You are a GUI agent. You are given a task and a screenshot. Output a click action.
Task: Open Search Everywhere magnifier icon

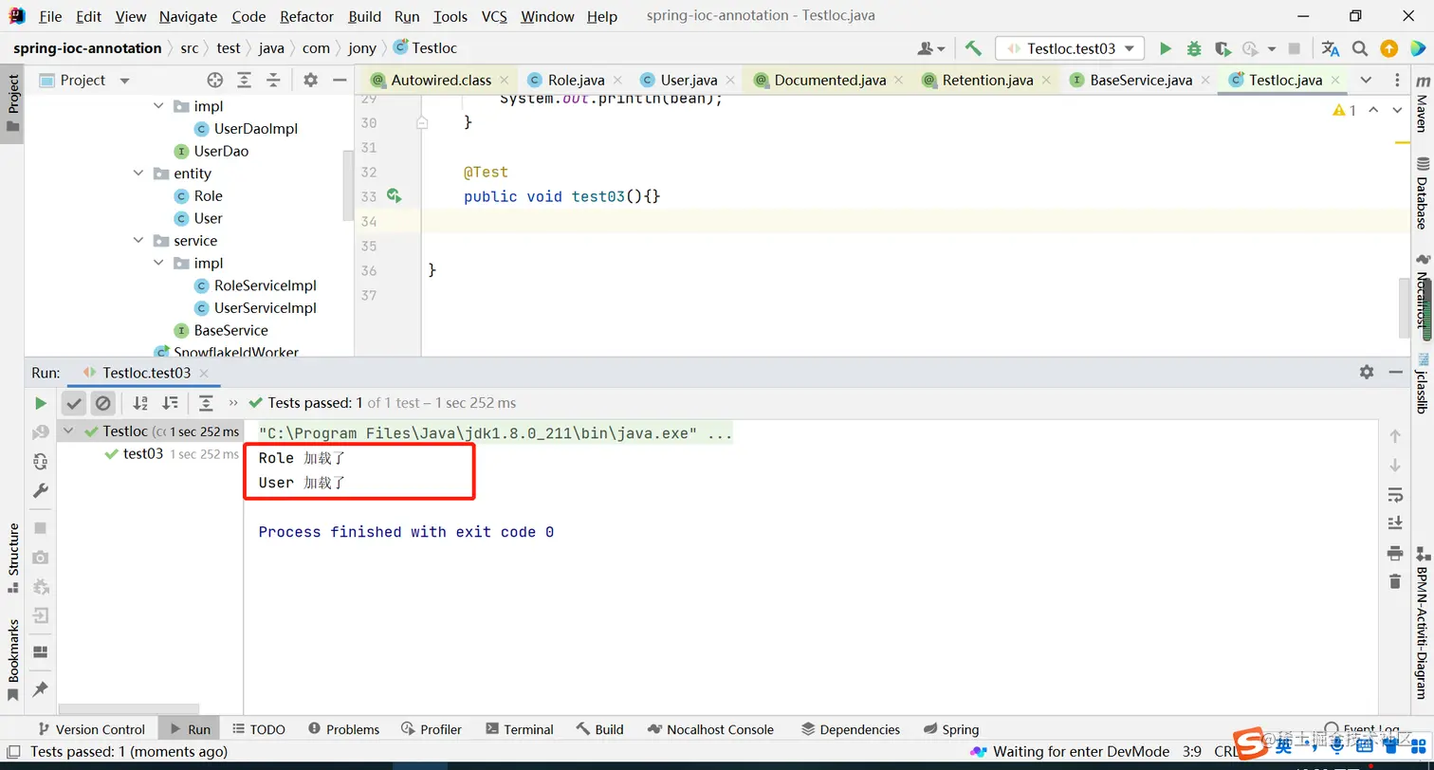1360,48
